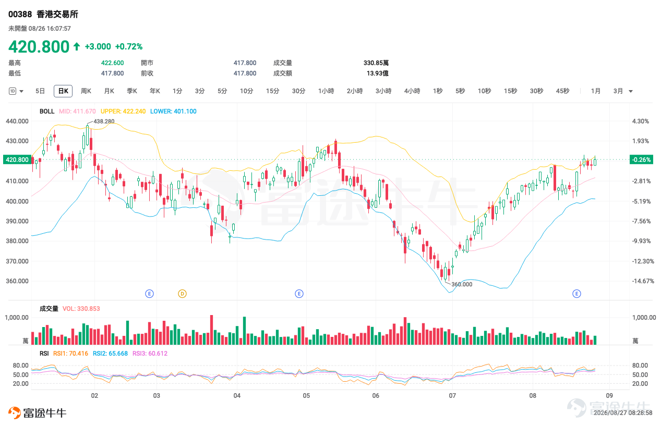Click the -0.26% tag on right axis
661x427 pixels.
click(641, 160)
